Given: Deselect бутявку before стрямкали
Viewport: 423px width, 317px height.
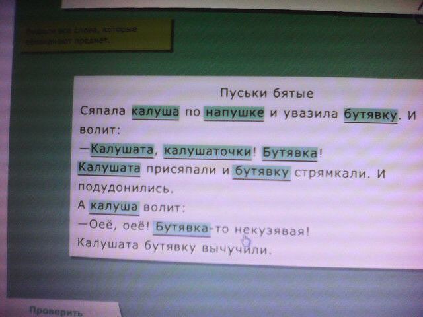Looking at the screenshot, I should pyautogui.click(x=262, y=172).
